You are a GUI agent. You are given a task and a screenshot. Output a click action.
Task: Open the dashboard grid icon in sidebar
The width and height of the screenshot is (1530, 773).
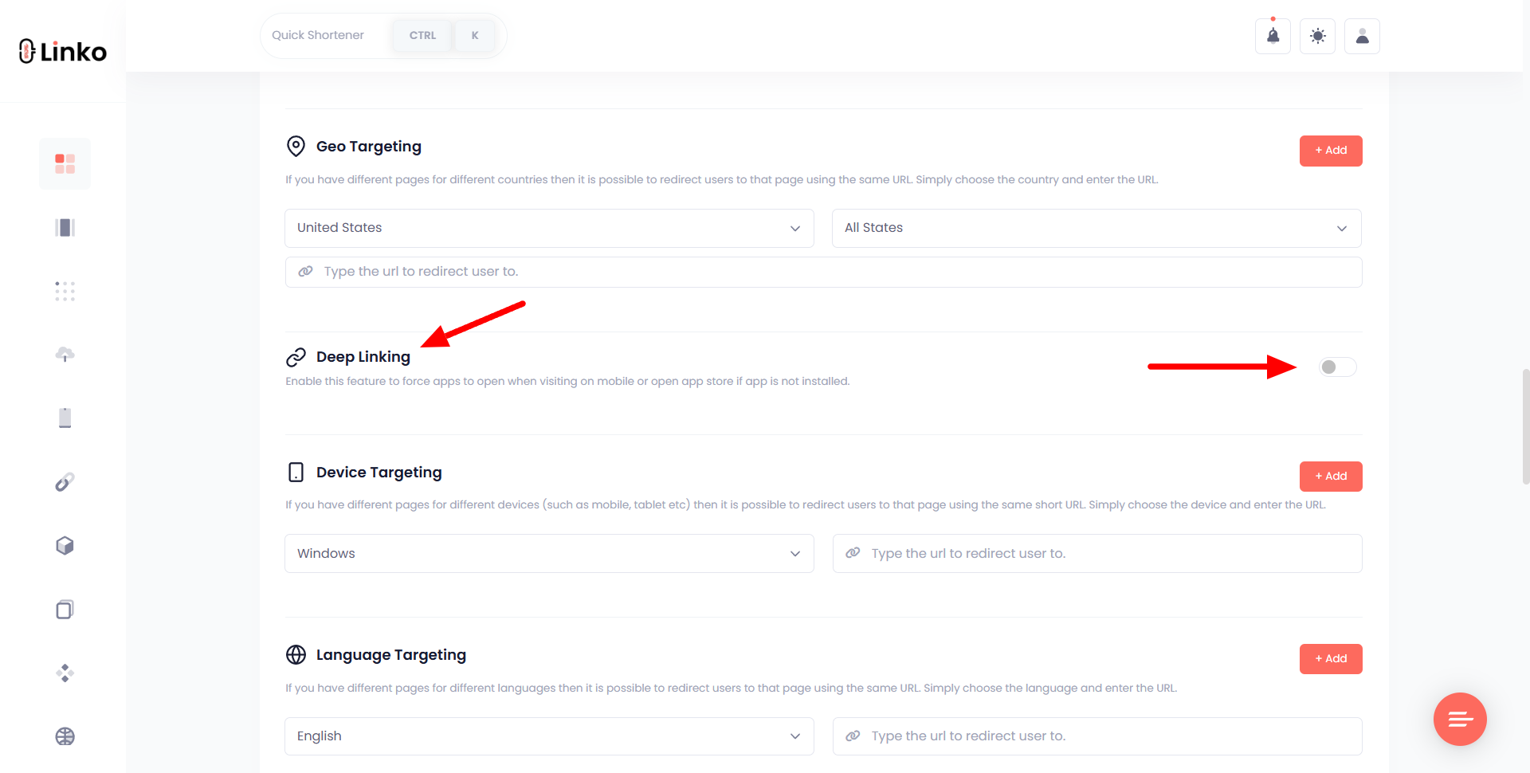coord(65,163)
